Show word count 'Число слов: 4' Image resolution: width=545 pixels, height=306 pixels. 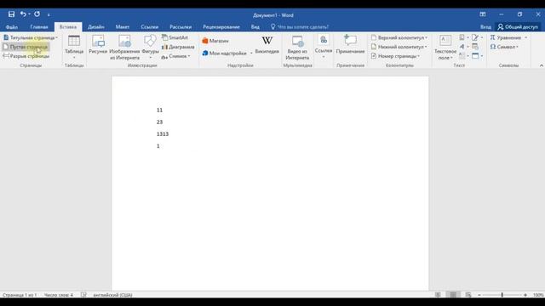click(x=59, y=295)
